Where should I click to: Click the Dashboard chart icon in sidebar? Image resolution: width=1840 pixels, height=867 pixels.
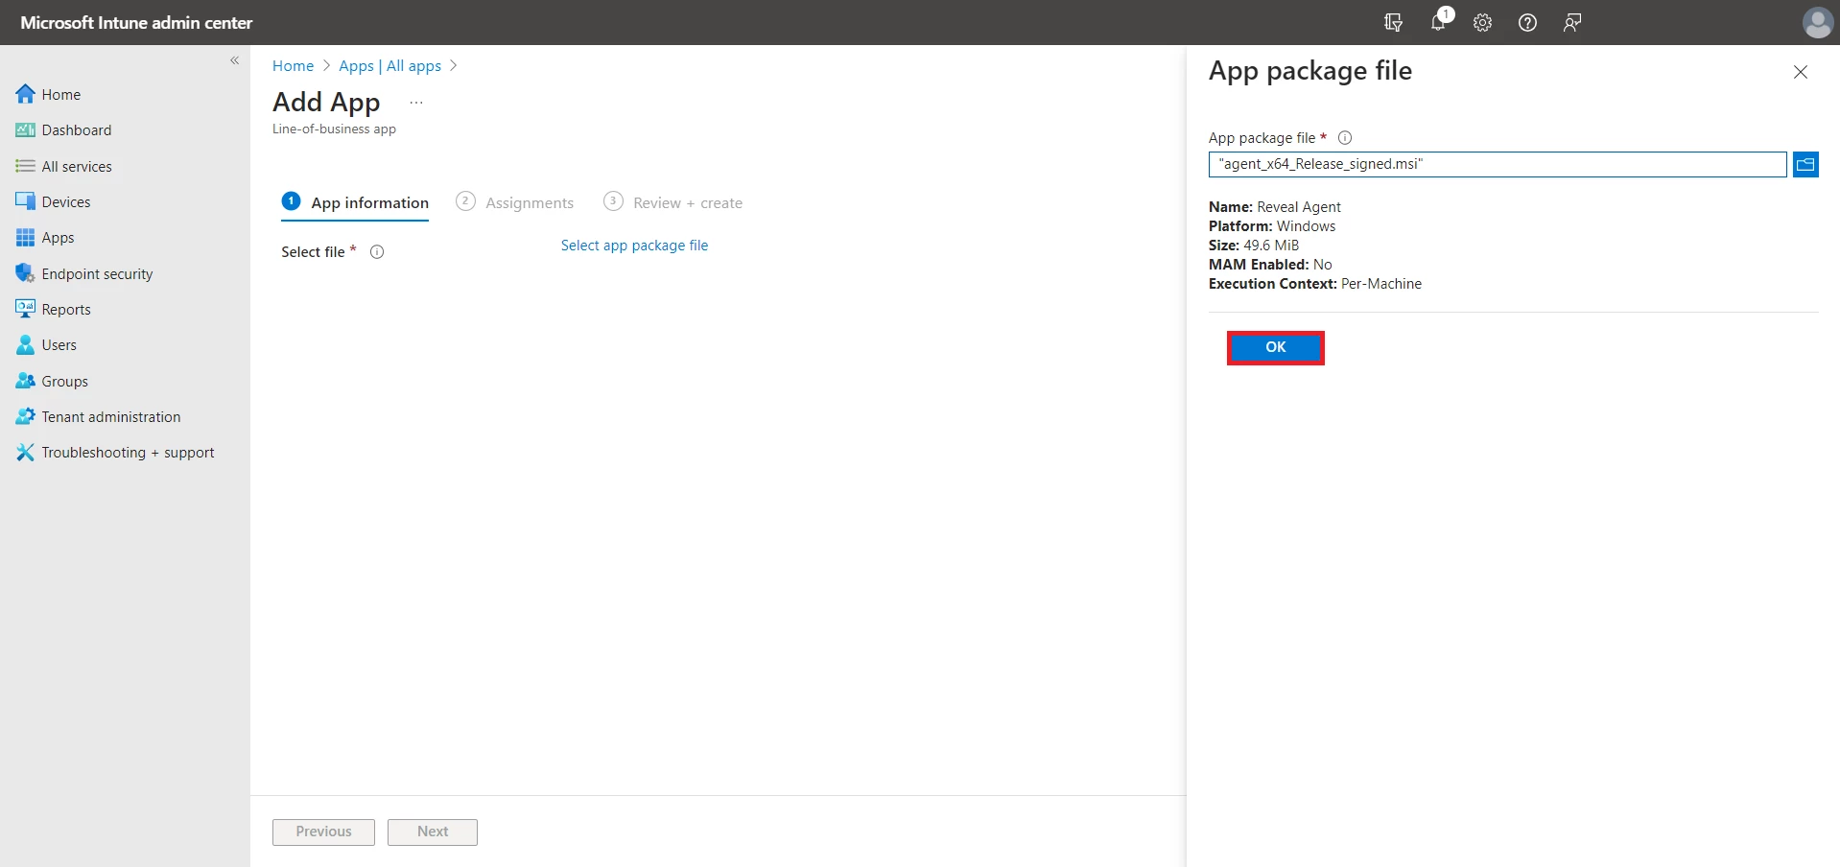point(26,129)
